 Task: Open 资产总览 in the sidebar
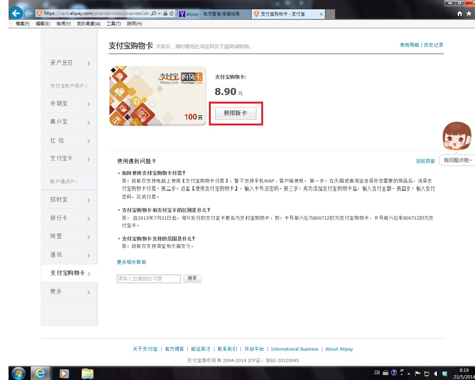click(69, 63)
